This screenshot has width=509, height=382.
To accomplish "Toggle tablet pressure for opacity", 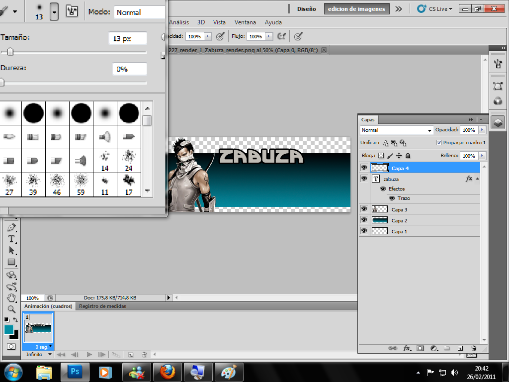I will 220,36.
